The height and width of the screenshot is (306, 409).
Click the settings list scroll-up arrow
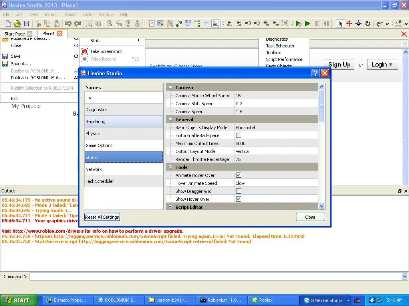pos(322,86)
